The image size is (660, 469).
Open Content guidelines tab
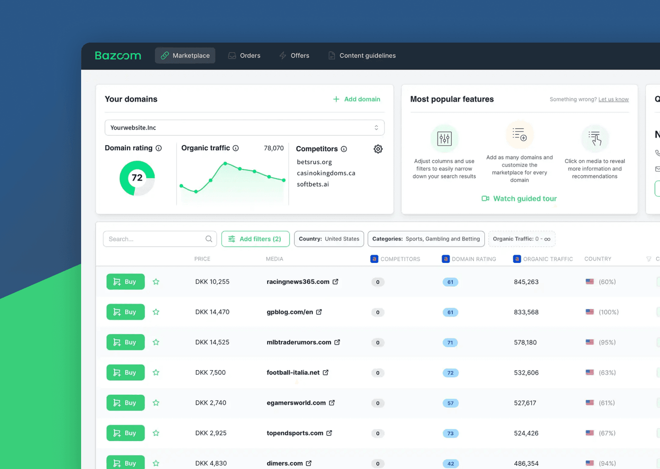362,55
